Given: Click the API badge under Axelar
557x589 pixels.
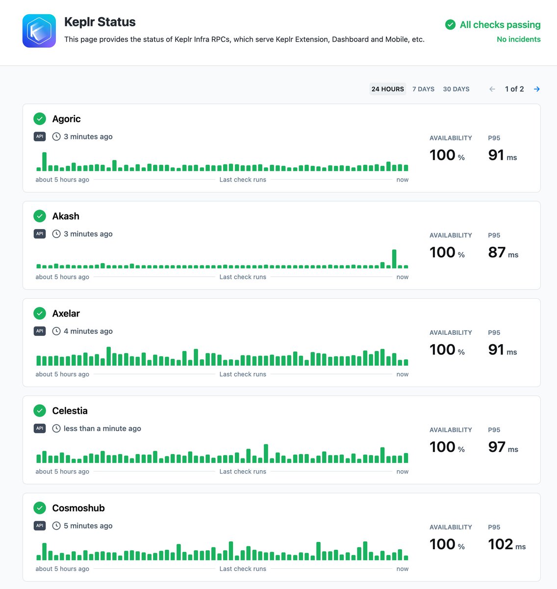Looking at the screenshot, I should click(40, 331).
